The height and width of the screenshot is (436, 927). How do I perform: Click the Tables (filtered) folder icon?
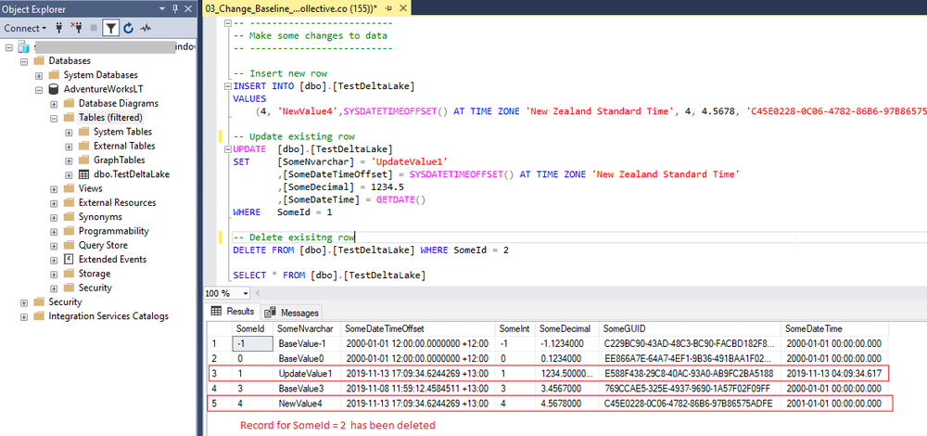[x=69, y=117]
